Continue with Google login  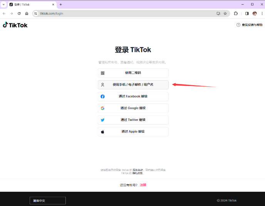pos(133,108)
